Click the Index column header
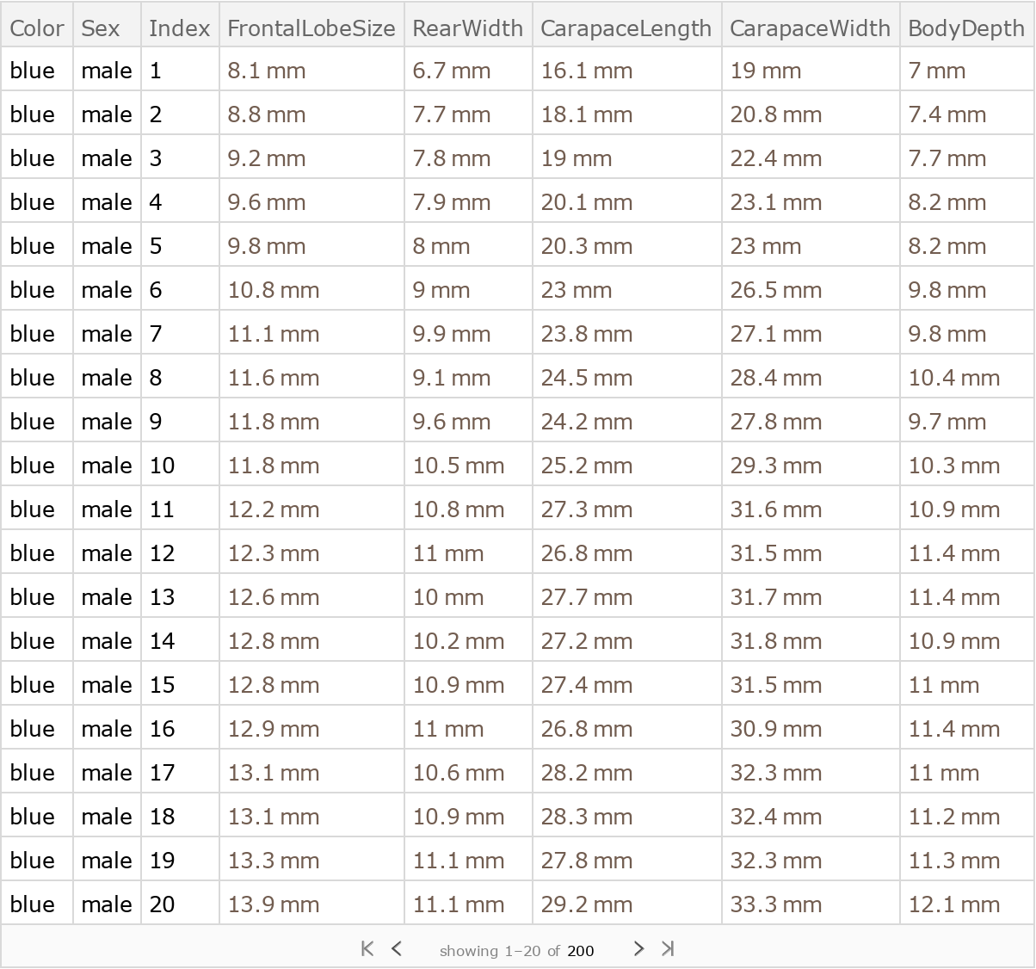 click(179, 28)
